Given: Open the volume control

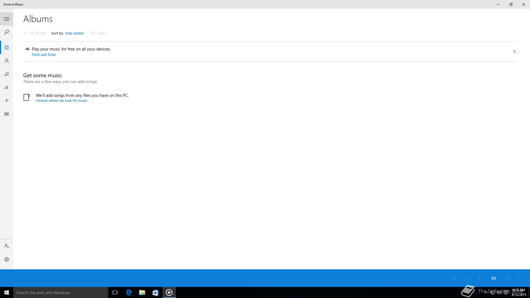Looking at the screenshot, I should [x=493, y=278].
